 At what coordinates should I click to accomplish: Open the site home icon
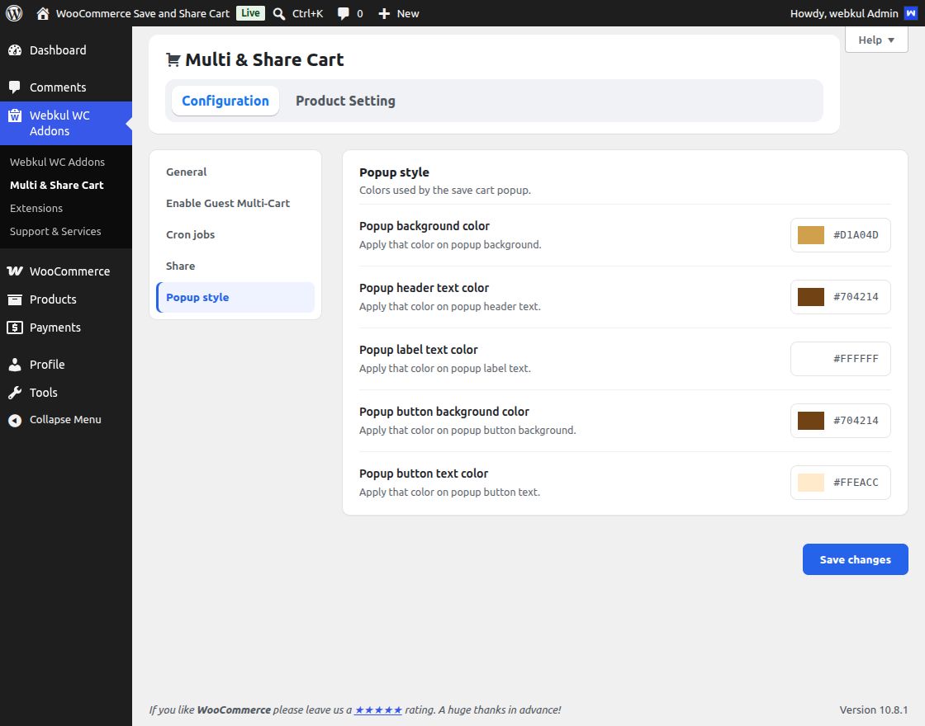[x=42, y=13]
